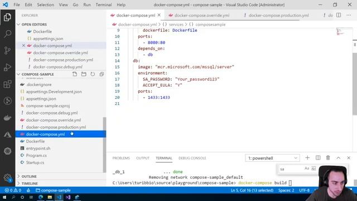Open Dockerfile in Open Editors list
The height and width of the screenshot is (201, 357).
(42, 31)
